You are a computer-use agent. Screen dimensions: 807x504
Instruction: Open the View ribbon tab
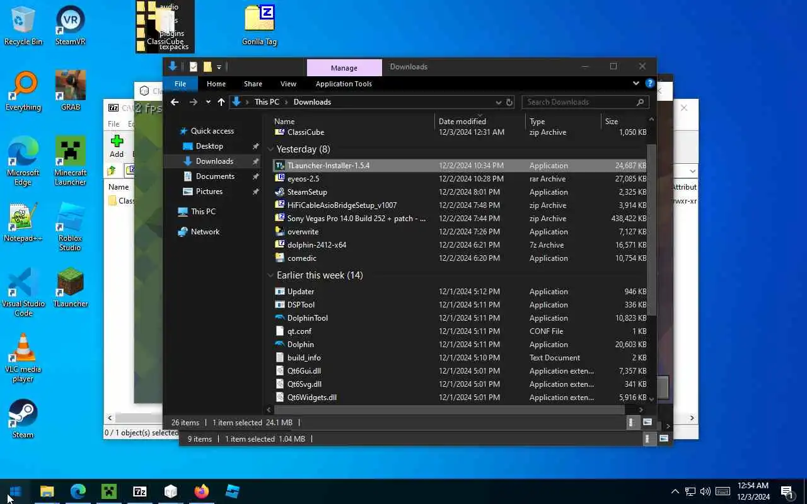click(x=288, y=84)
